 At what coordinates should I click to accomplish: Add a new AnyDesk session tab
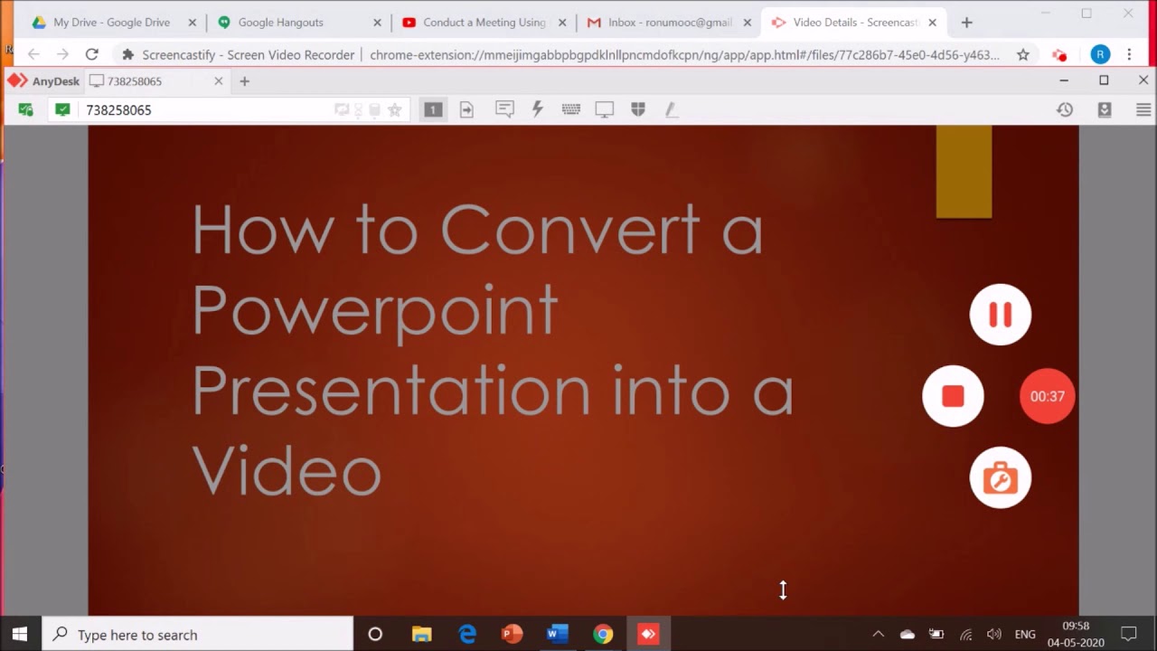pyautogui.click(x=244, y=81)
